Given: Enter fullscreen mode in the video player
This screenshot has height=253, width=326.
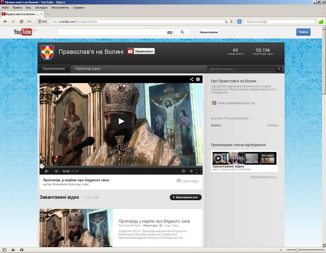Looking at the screenshot, I should [x=198, y=171].
